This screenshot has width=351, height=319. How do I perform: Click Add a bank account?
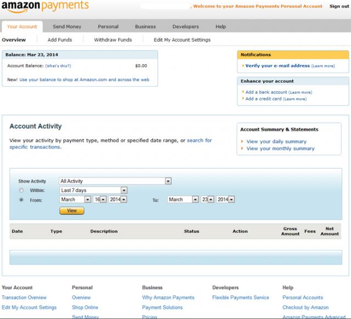coord(266,92)
